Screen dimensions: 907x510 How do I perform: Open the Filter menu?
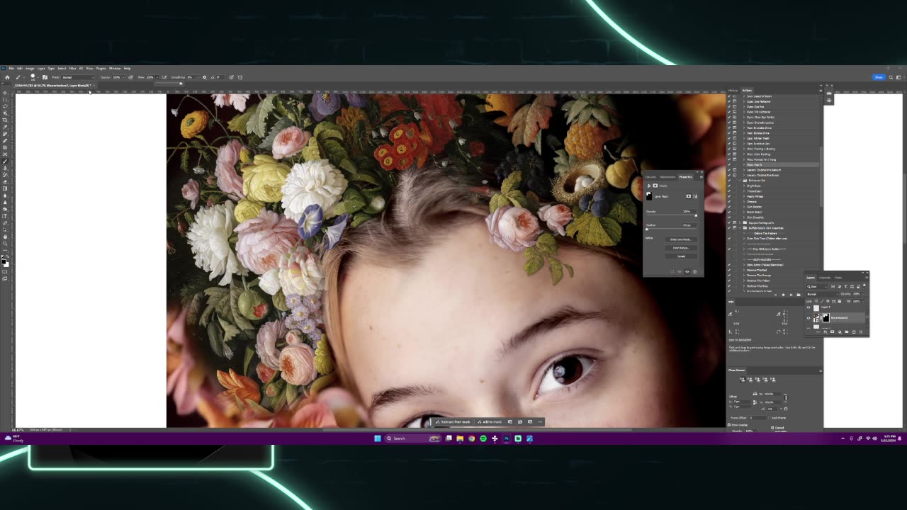(x=72, y=68)
